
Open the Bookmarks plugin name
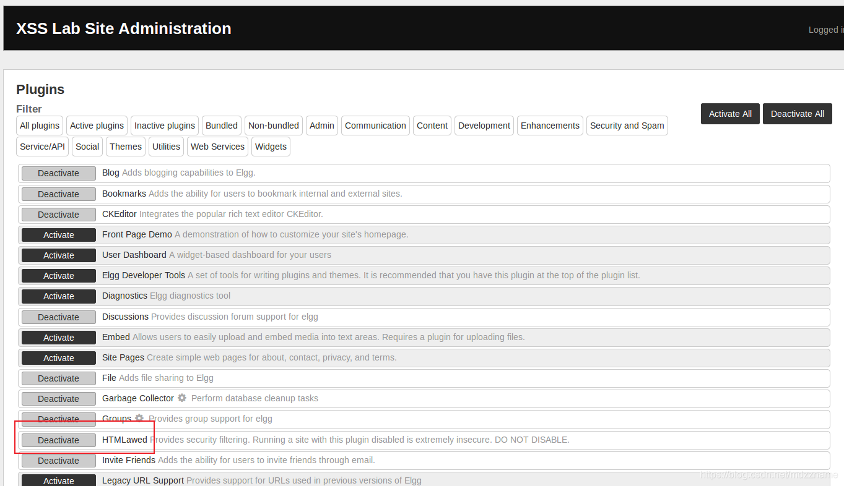pyautogui.click(x=124, y=194)
